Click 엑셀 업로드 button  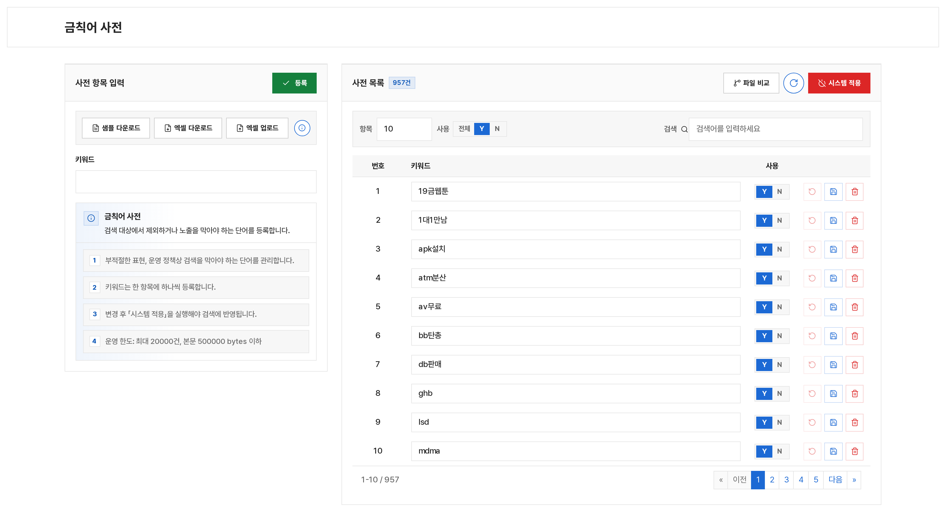(x=257, y=128)
